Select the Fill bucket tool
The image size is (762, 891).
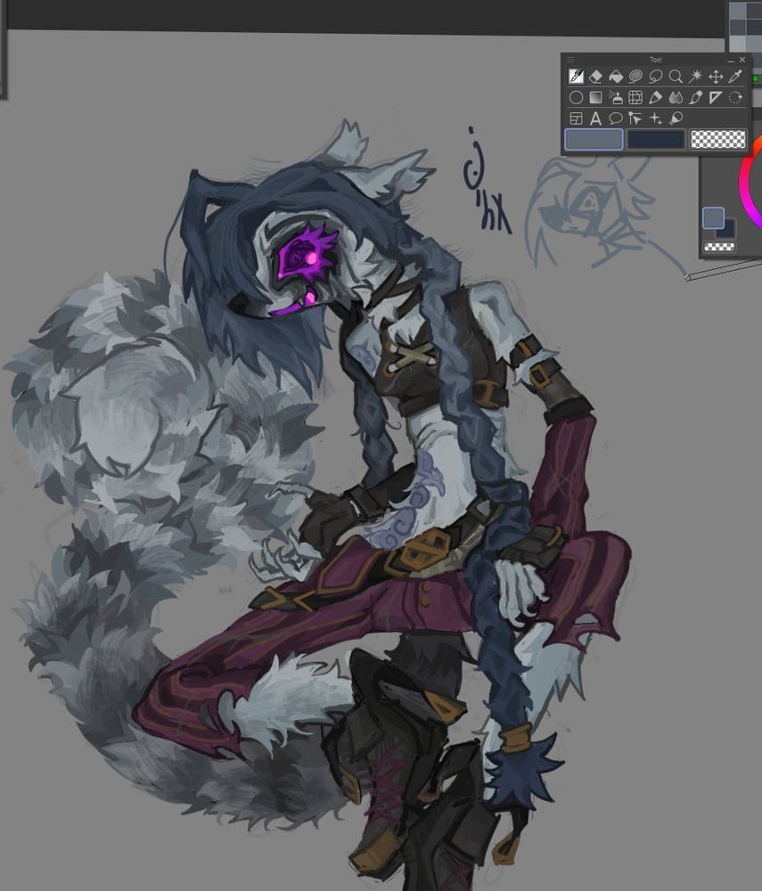point(616,76)
